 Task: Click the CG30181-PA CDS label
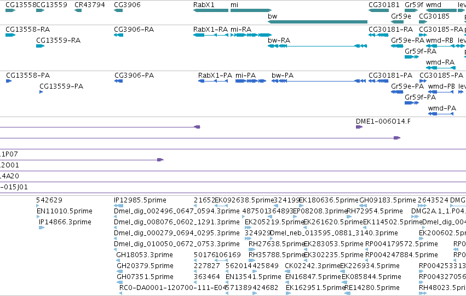click(x=390, y=76)
